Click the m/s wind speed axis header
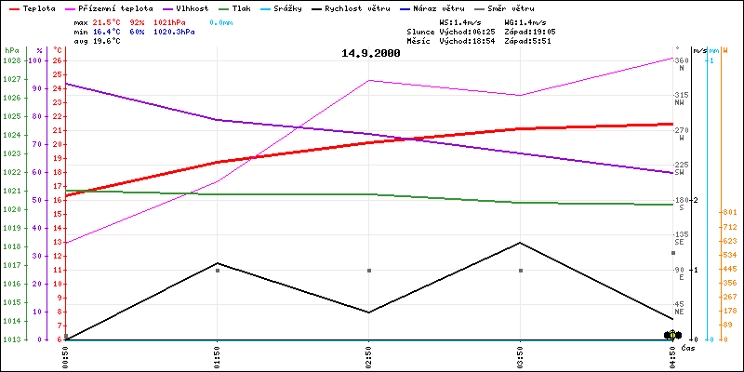This screenshot has width=744, height=372. pos(713,50)
